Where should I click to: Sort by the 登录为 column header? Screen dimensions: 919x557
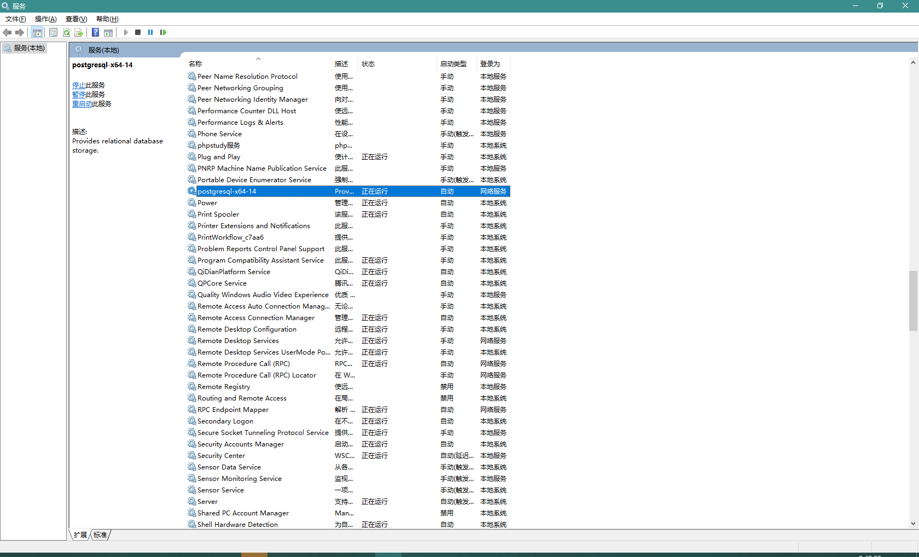pyautogui.click(x=493, y=64)
